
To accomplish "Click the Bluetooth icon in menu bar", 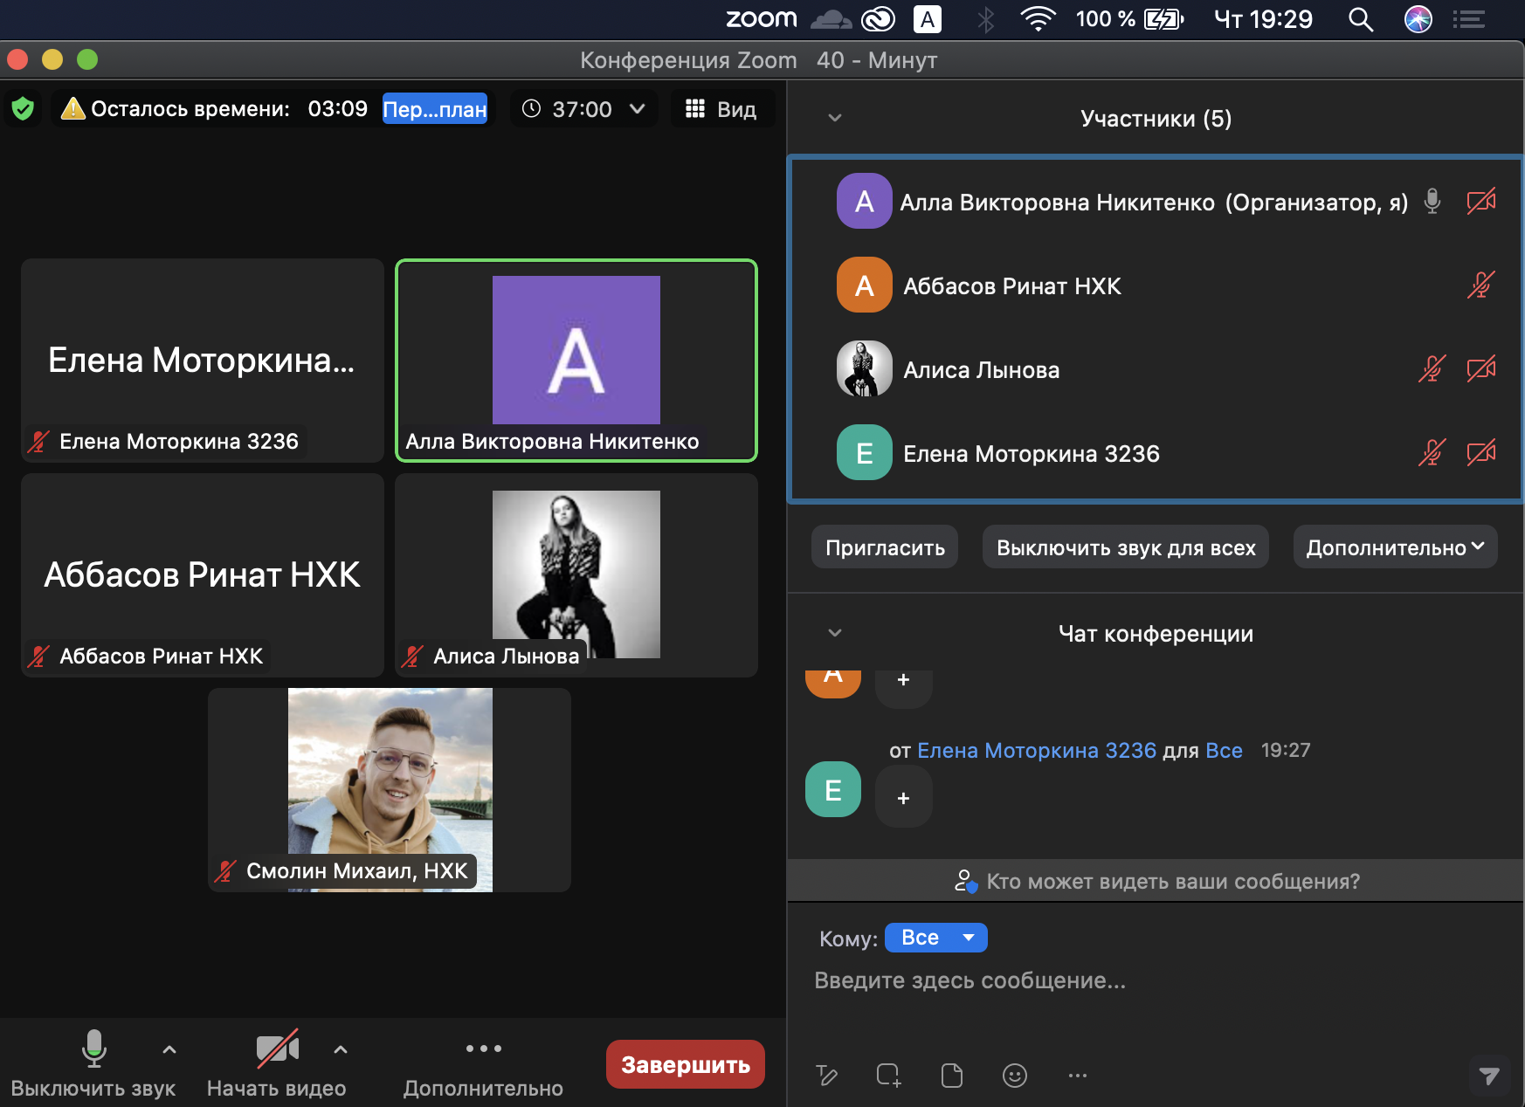I will [x=986, y=18].
